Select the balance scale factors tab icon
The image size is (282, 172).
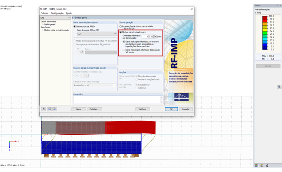pos(262,166)
